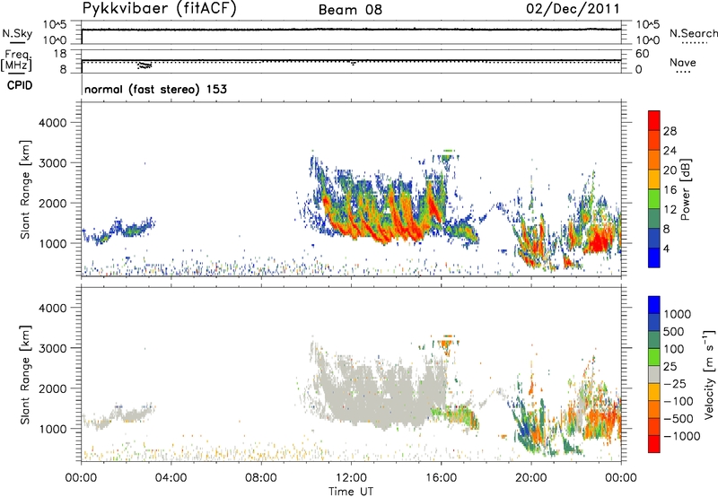The width and height of the screenshot is (718, 497).
Task: Click the N.Search legend label
Action: pyautogui.click(x=694, y=33)
